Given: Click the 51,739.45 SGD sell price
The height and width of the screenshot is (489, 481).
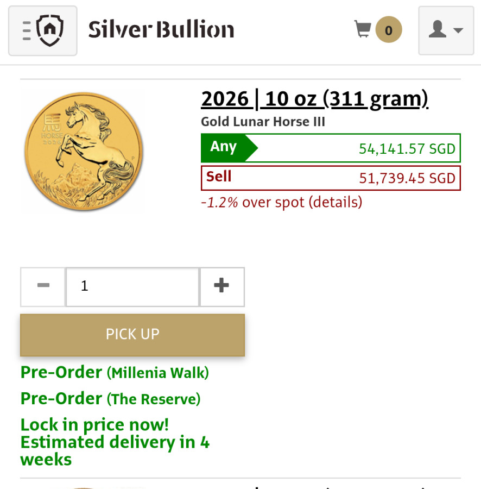Looking at the screenshot, I should [407, 178].
